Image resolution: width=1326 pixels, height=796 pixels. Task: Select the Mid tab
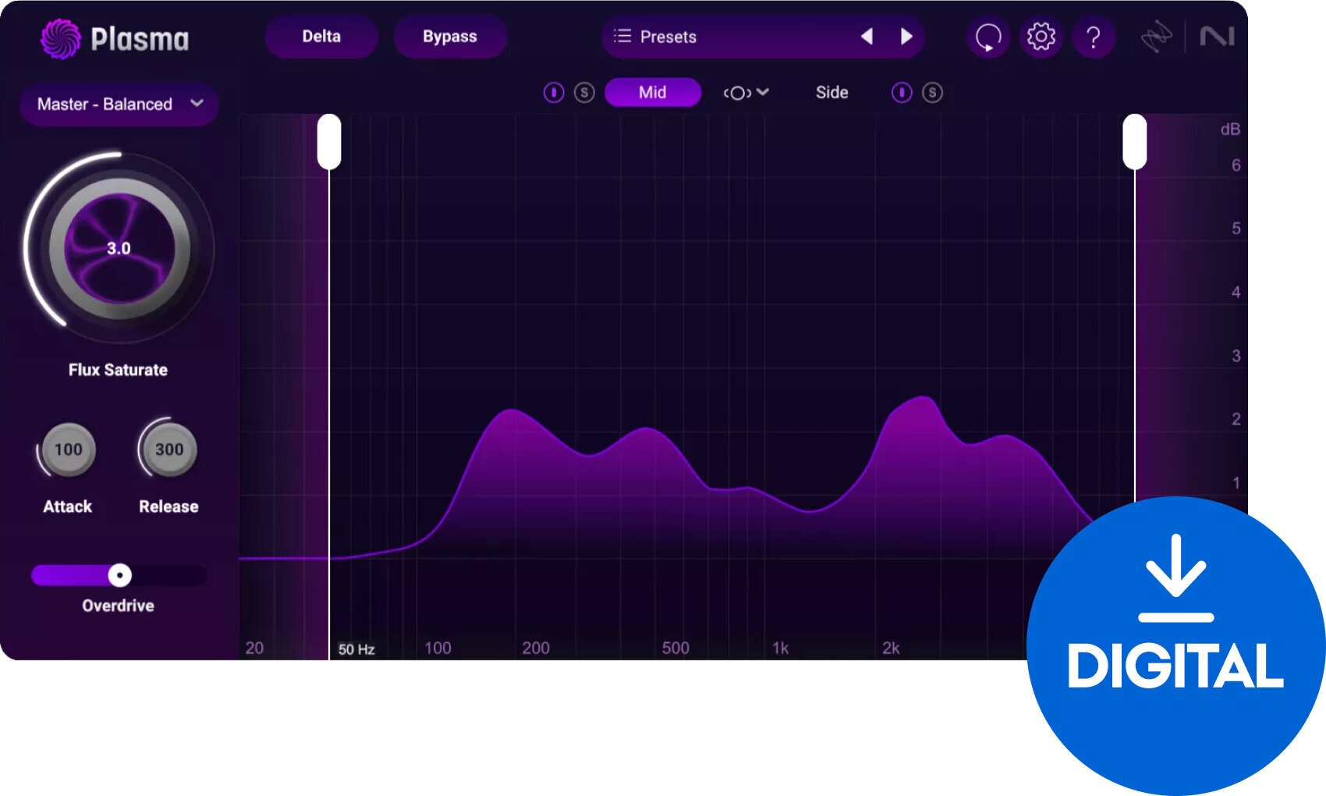[653, 92]
